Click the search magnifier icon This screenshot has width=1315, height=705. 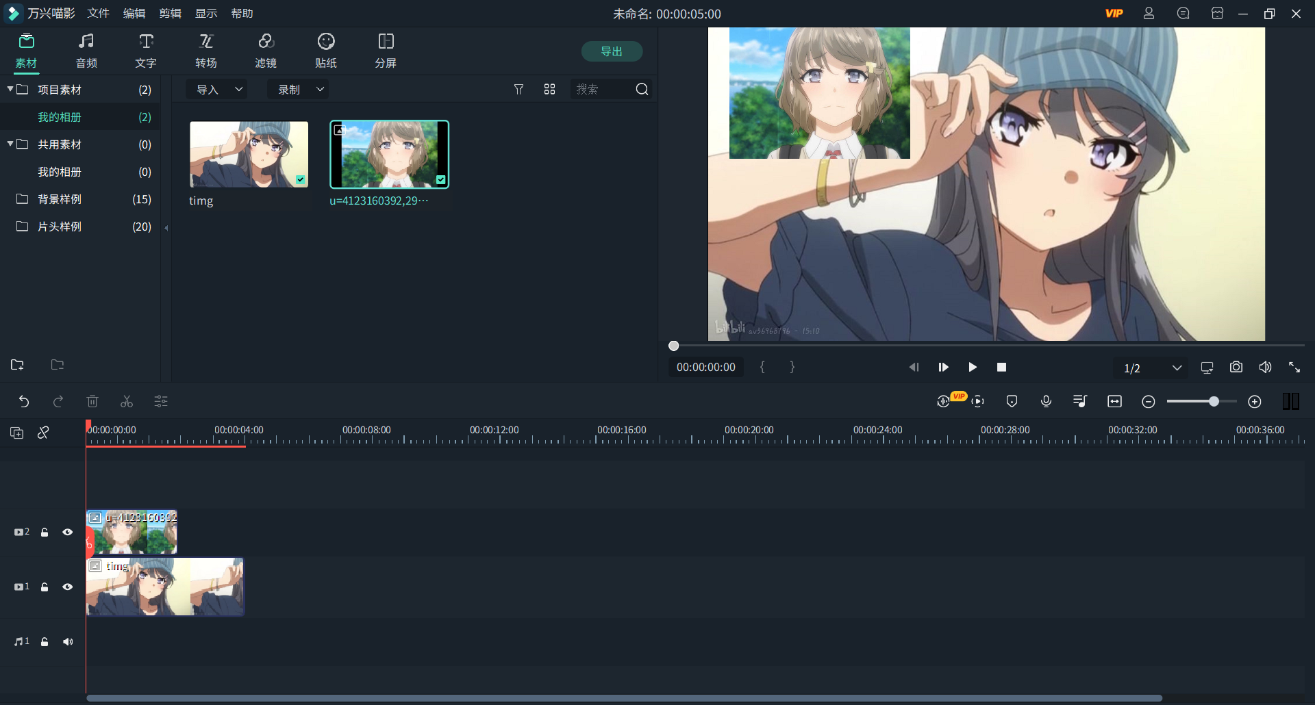click(x=642, y=90)
